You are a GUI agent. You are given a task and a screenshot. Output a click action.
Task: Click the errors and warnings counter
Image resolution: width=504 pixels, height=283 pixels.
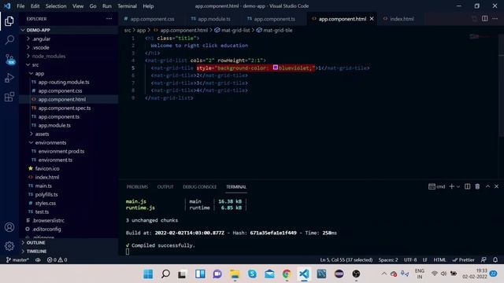(57, 260)
